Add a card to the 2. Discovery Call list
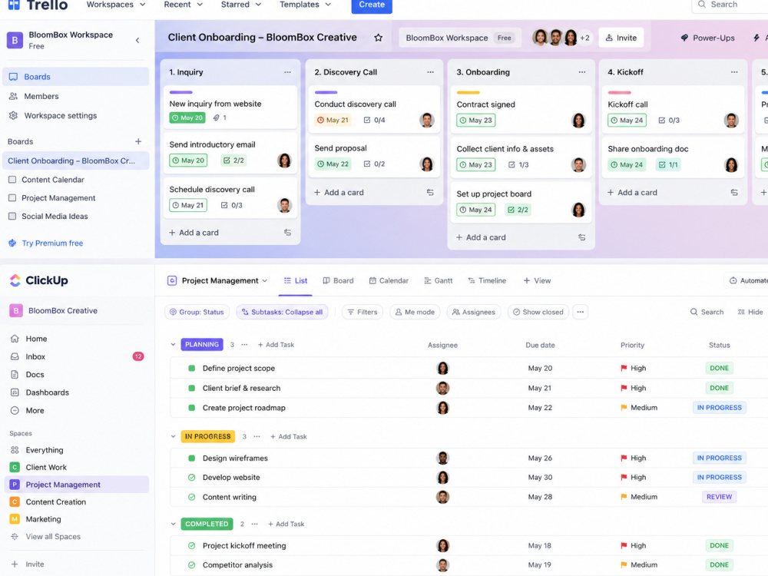768x576 pixels. [339, 193]
